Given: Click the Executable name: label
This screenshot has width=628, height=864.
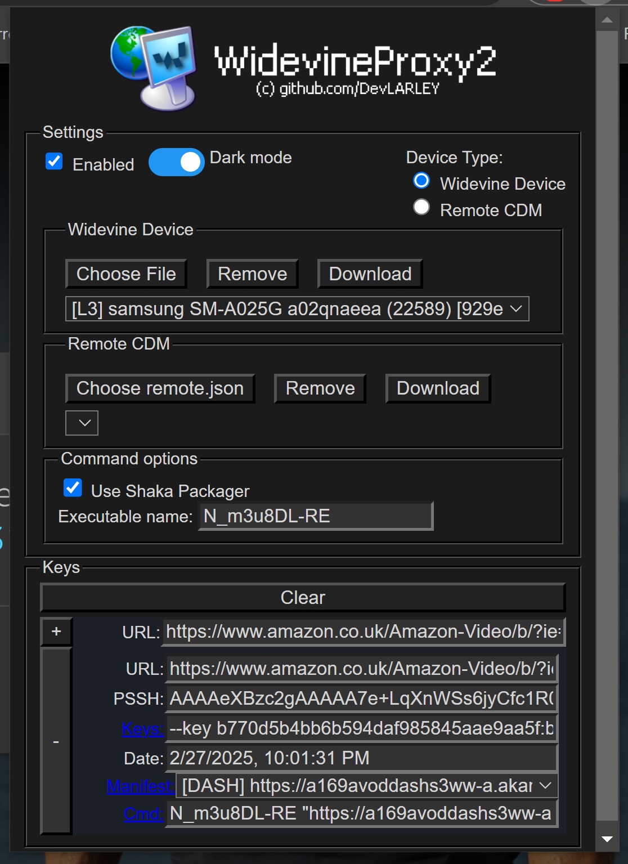Looking at the screenshot, I should [125, 517].
